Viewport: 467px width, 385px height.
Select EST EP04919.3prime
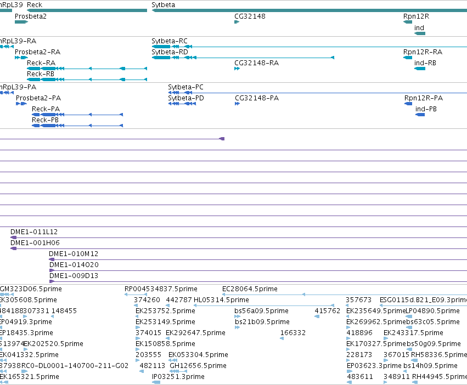pos(26,322)
